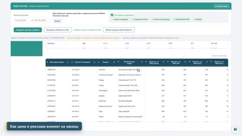
Task: Click the end date field 26.09.2026
Action: click(40, 20)
